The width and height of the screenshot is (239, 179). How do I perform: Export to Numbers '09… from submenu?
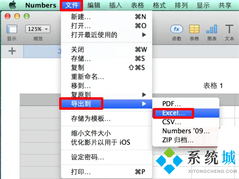[186, 131]
